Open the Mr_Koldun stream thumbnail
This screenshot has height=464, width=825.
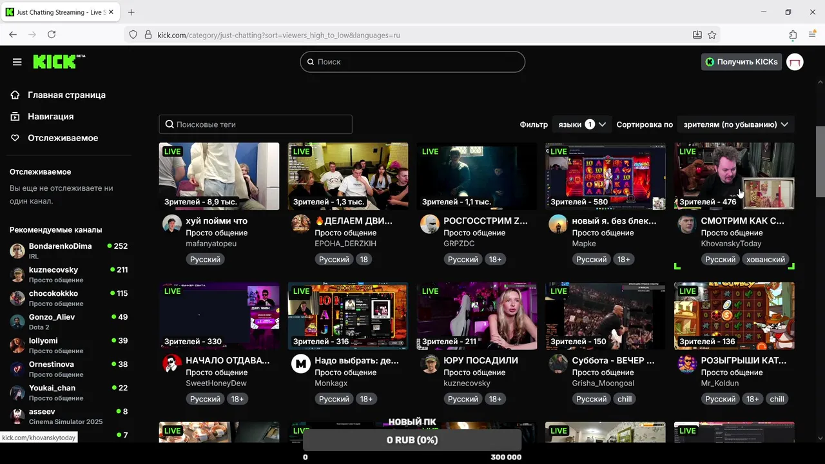(734, 316)
